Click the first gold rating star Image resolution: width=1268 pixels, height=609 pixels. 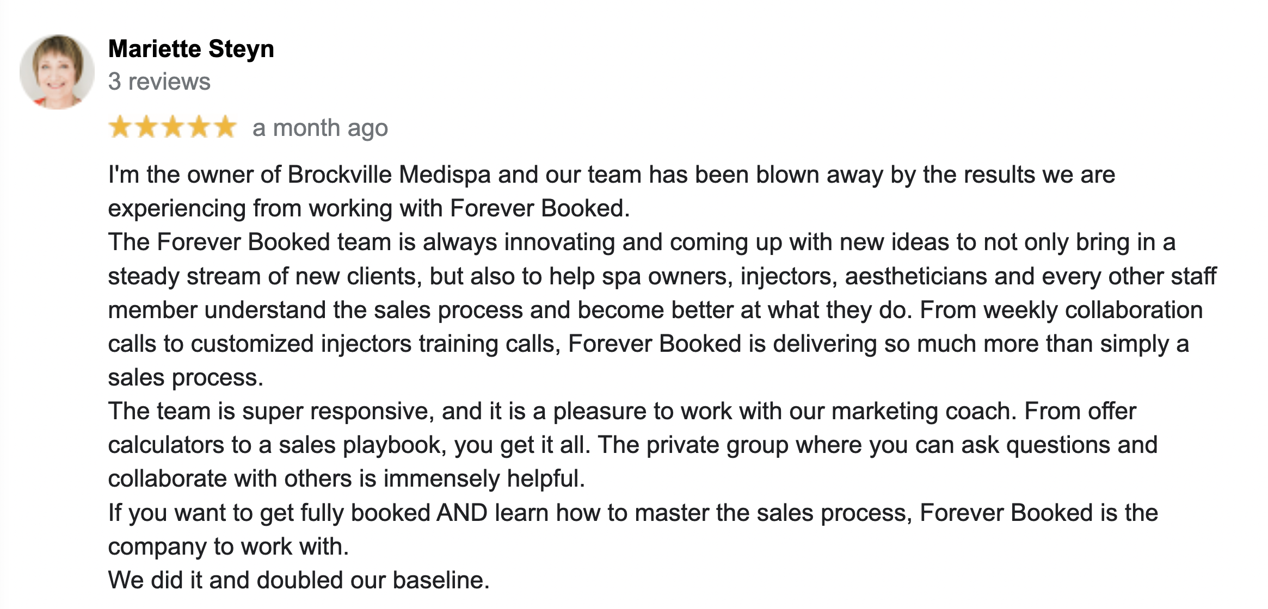pos(119,127)
